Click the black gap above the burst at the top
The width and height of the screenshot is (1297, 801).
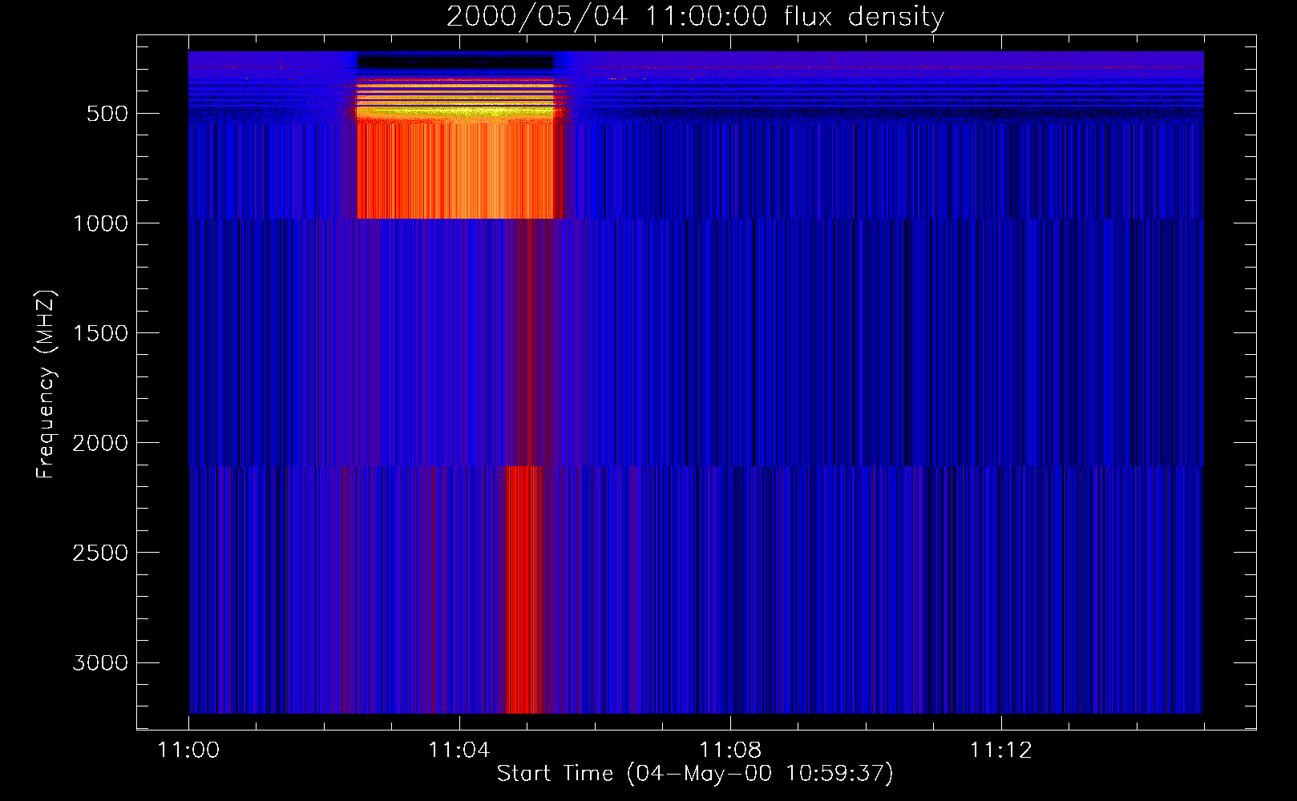pos(455,62)
